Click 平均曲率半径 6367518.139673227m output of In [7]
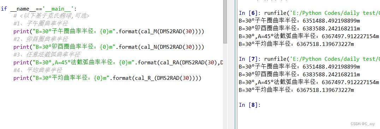The height and width of the screenshot is (129, 380). coord(296,90)
